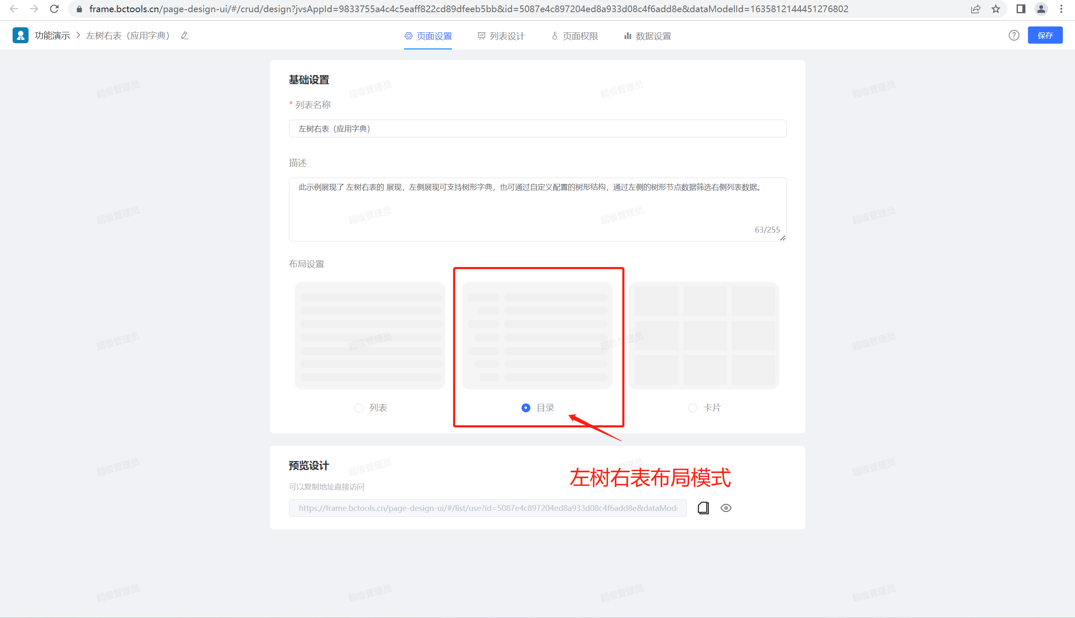
Task: Click the 目录 layout preview thumbnail
Action: click(x=537, y=335)
